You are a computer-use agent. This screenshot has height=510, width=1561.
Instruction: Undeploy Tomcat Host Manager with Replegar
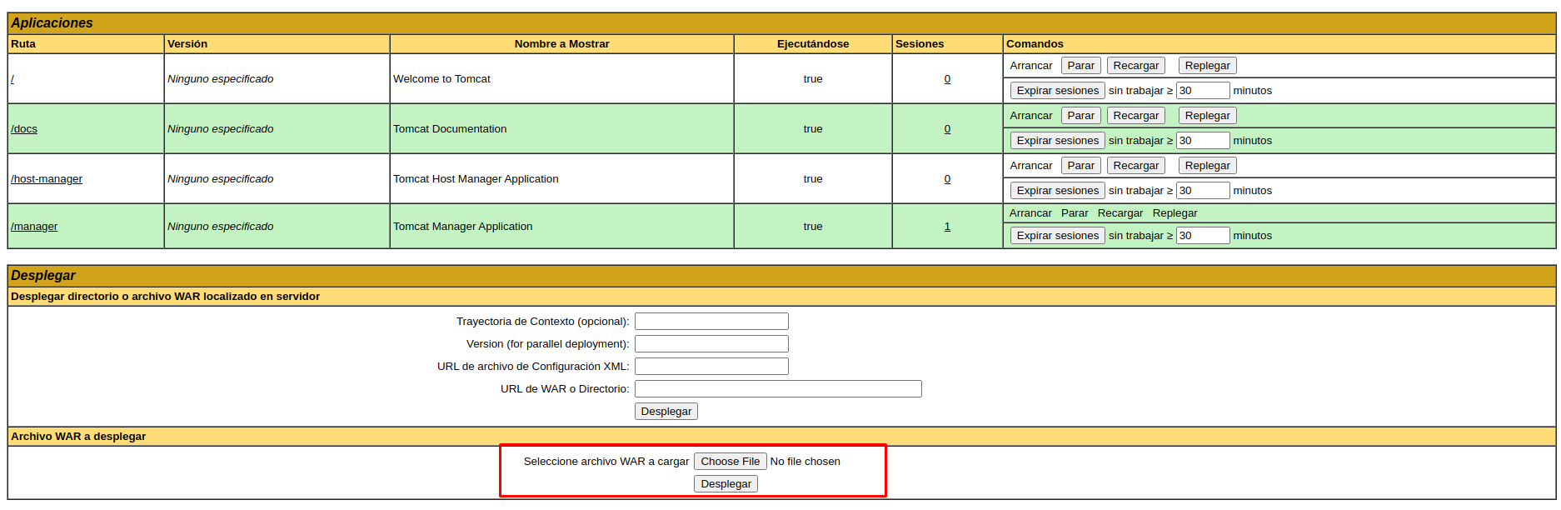(1208, 166)
